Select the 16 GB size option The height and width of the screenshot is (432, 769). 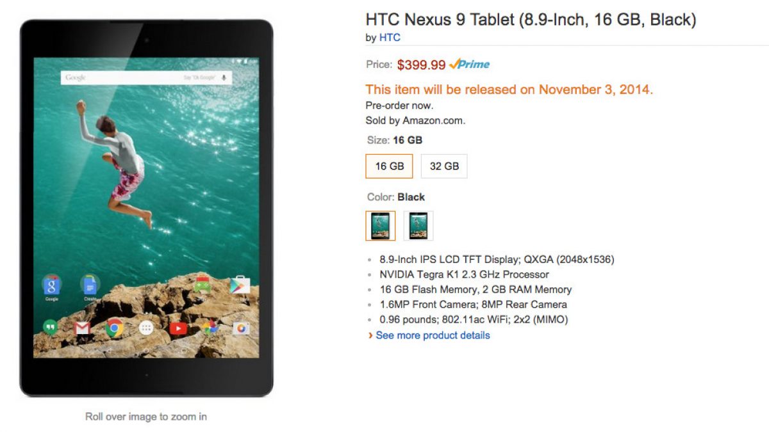(389, 166)
